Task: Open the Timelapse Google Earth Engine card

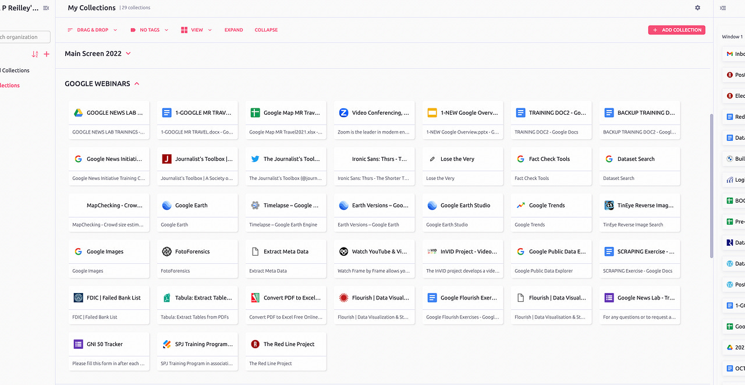Action: pos(286,213)
